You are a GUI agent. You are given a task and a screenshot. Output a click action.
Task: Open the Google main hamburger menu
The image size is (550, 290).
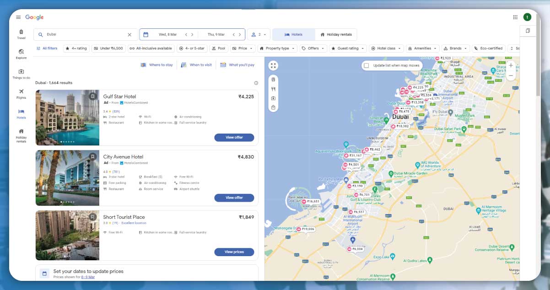(18, 17)
